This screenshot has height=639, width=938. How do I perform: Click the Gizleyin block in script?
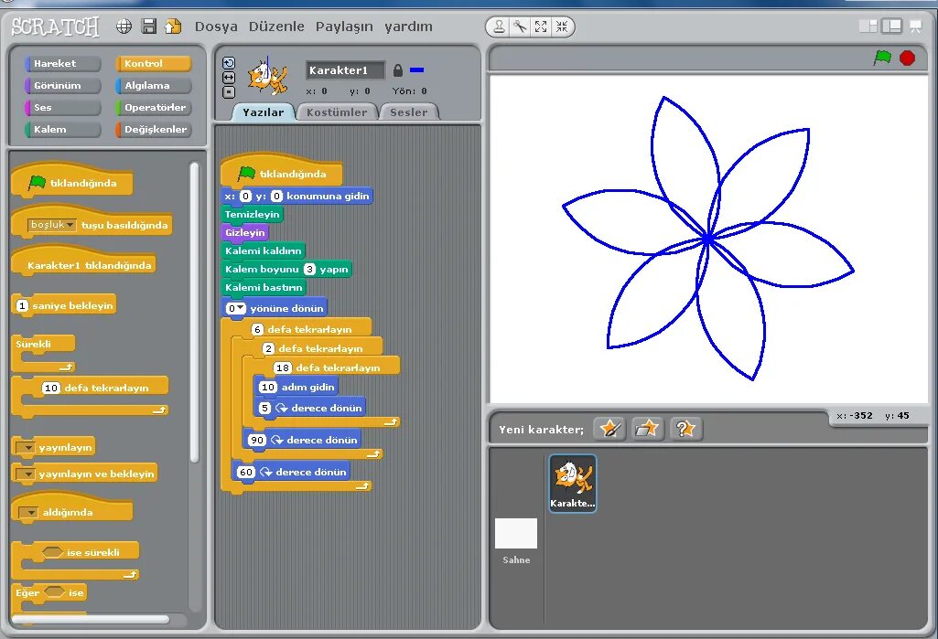[x=244, y=232]
